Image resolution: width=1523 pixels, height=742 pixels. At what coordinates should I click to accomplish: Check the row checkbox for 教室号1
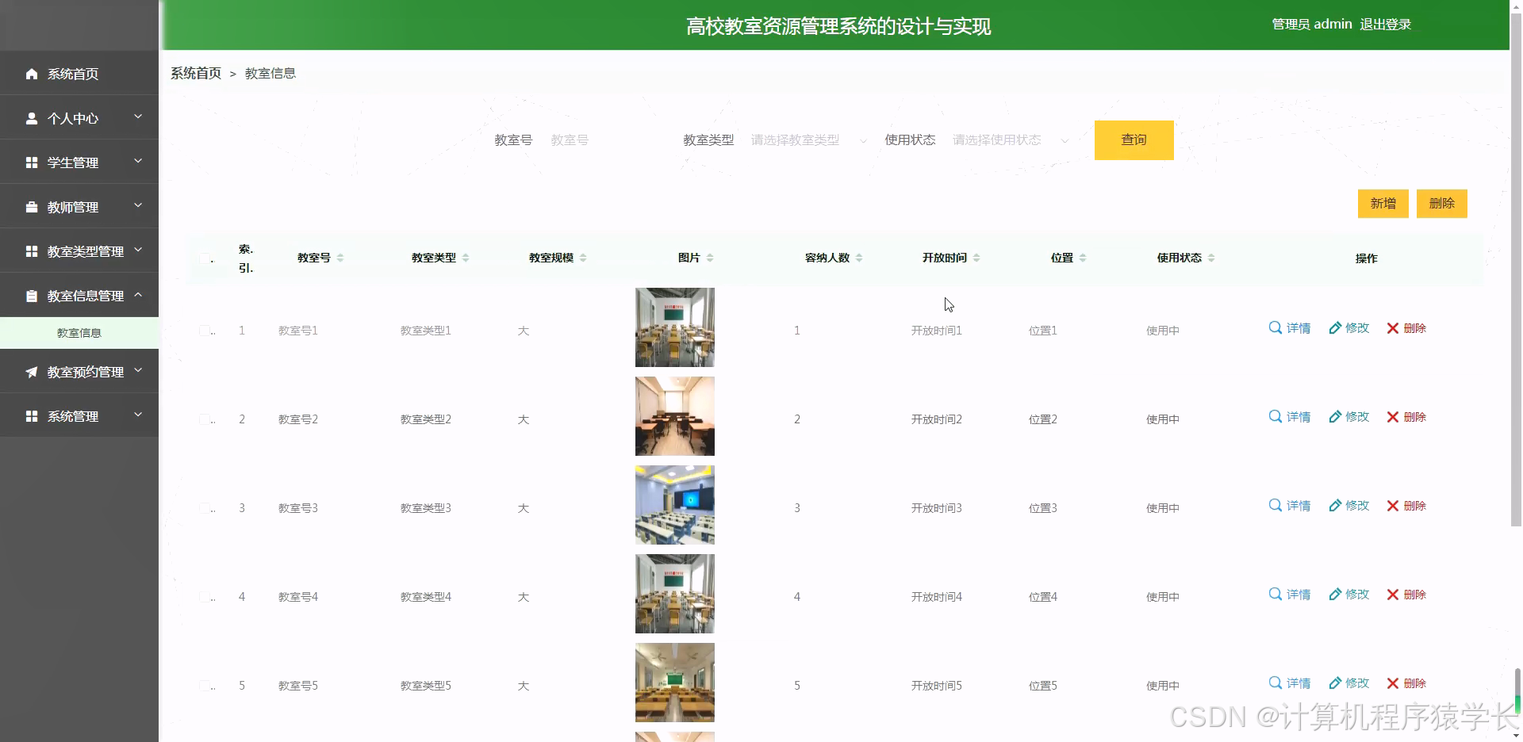[x=206, y=331]
